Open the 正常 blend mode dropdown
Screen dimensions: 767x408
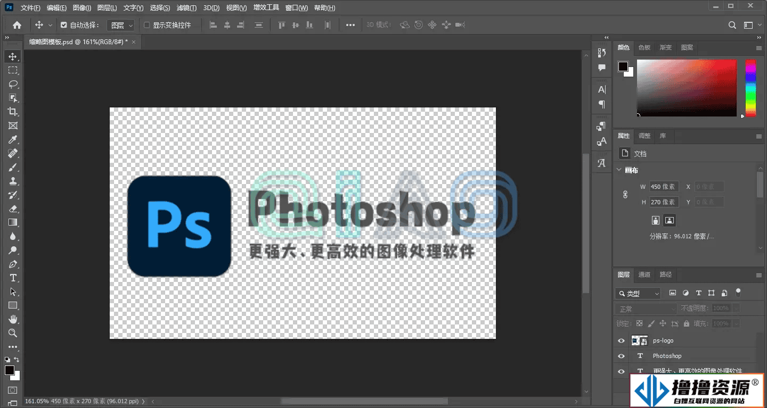click(x=646, y=309)
